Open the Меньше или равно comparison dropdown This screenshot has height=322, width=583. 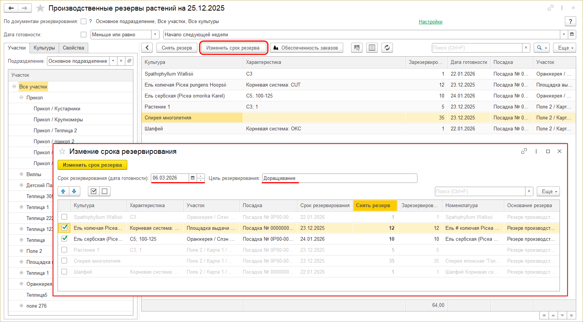pos(155,35)
